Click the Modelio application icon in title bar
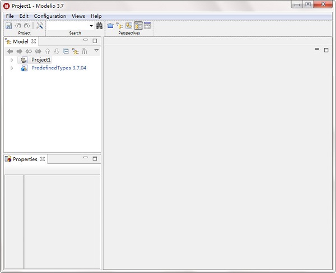 pyautogui.click(x=6, y=6)
